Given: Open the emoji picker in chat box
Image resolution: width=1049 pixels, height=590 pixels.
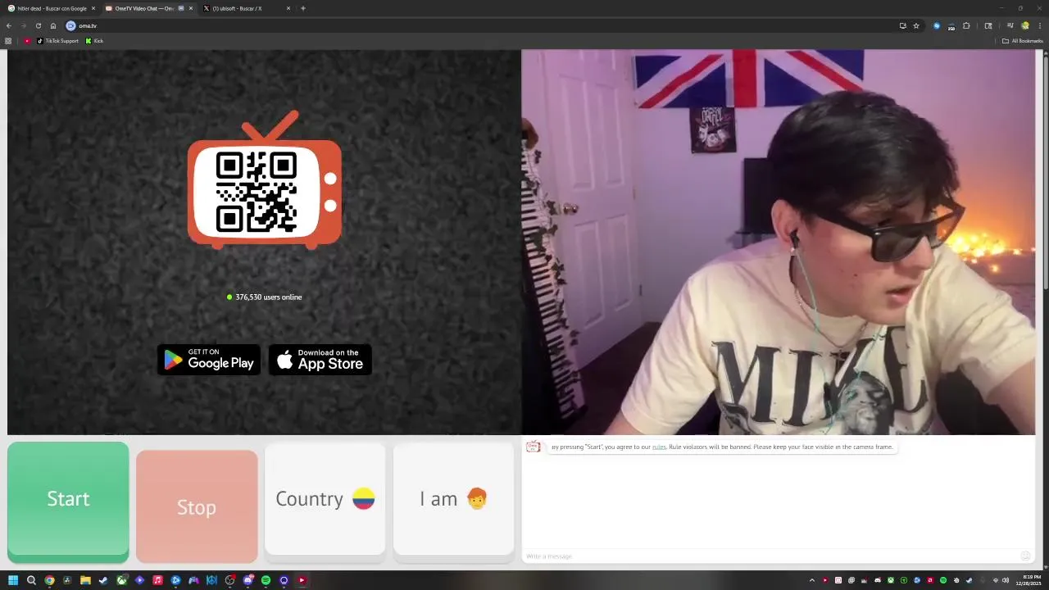Looking at the screenshot, I should click(1025, 556).
